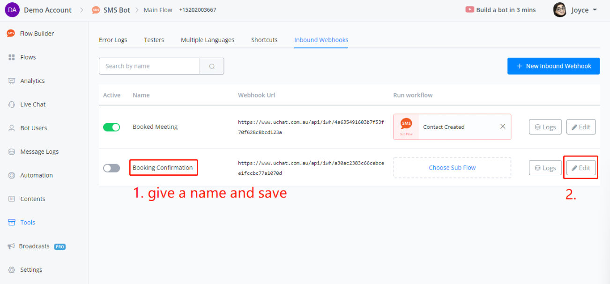
Task: Click the Live Chat headset icon
Action: [x=12, y=105]
